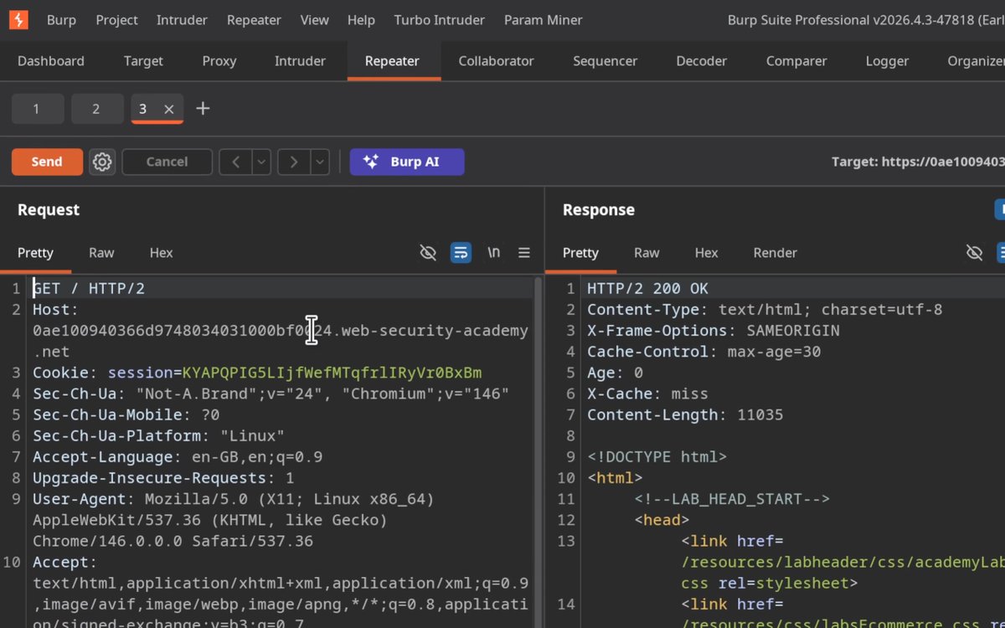Click the Content-Length: 11035 header
The height and width of the screenshot is (628, 1005).
685,414
